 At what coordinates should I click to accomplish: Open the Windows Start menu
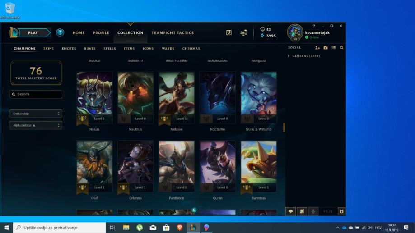tap(6, 228)
